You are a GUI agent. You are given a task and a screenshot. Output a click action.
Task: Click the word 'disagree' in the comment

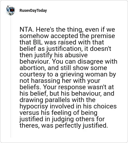click(91, 62)
